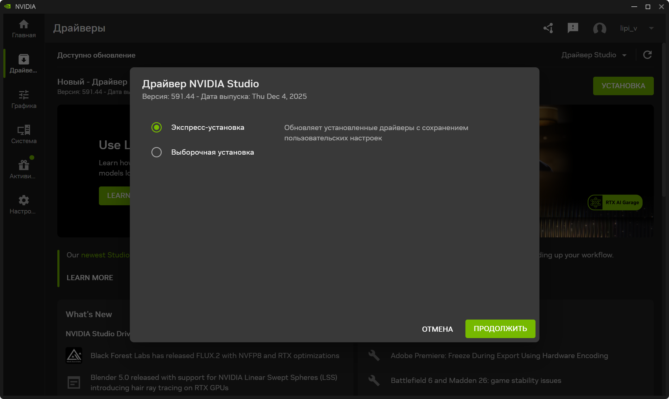669x399 pixels.
Task: Click the green УСТАНОВКА button
Action: [x=623, y=86]
